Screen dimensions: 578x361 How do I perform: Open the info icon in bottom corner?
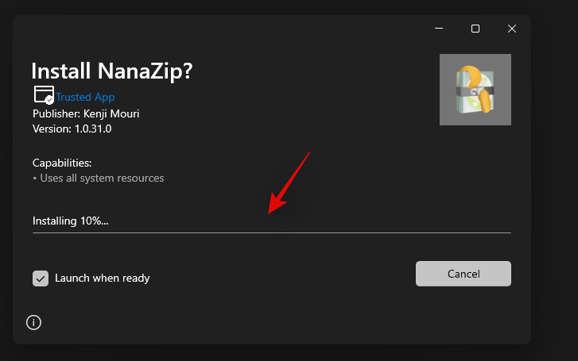pyautogui.click(x=33, y=322)
